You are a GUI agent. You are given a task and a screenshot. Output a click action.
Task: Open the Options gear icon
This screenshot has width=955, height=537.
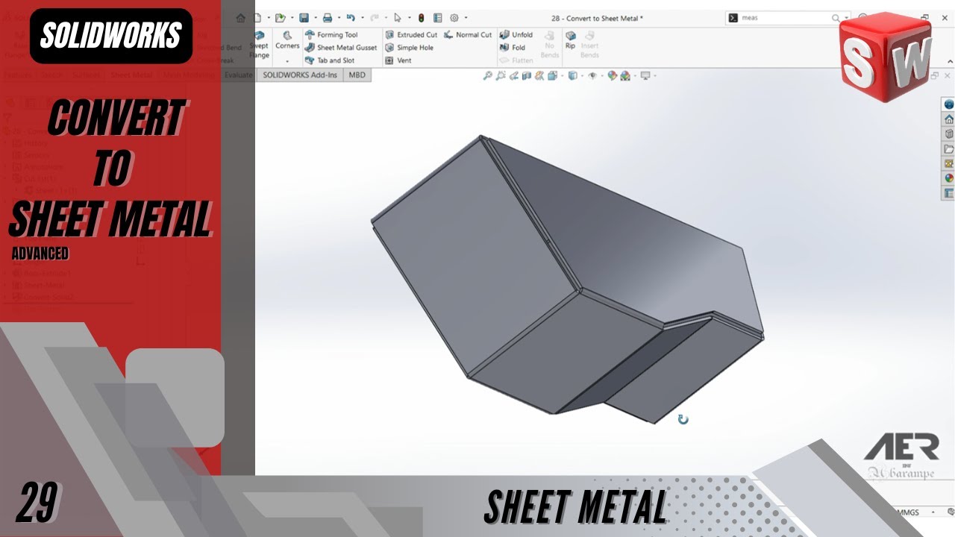click(x=454, y=18)
